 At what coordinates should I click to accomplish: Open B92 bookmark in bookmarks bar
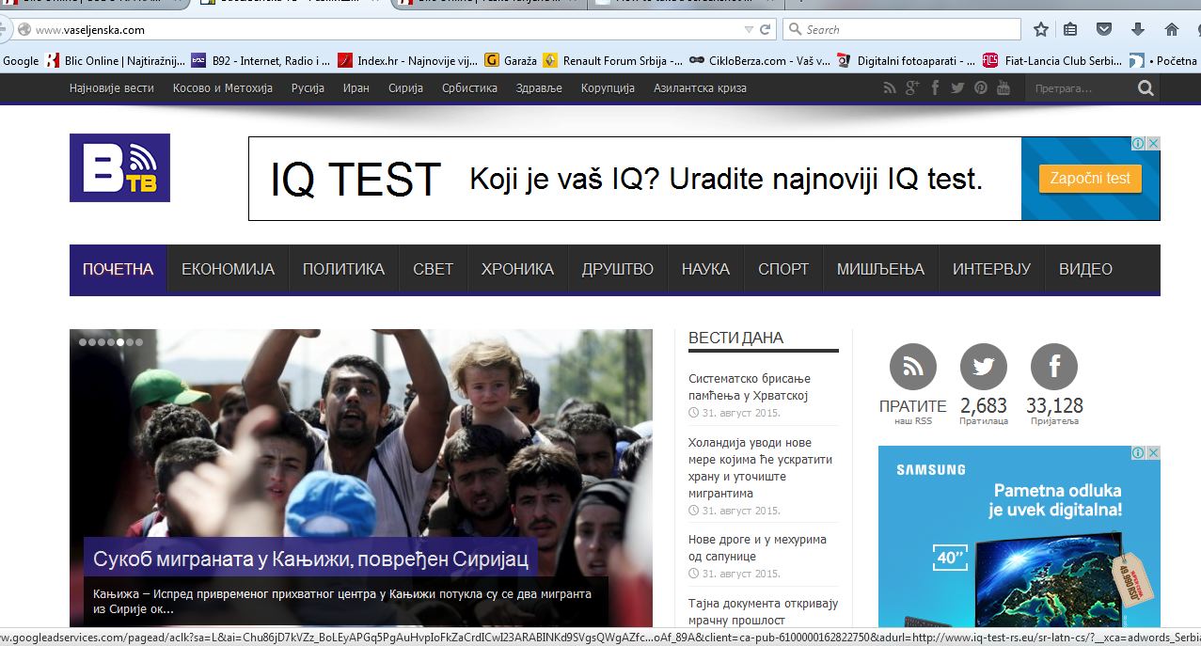[x=261, y=60]
